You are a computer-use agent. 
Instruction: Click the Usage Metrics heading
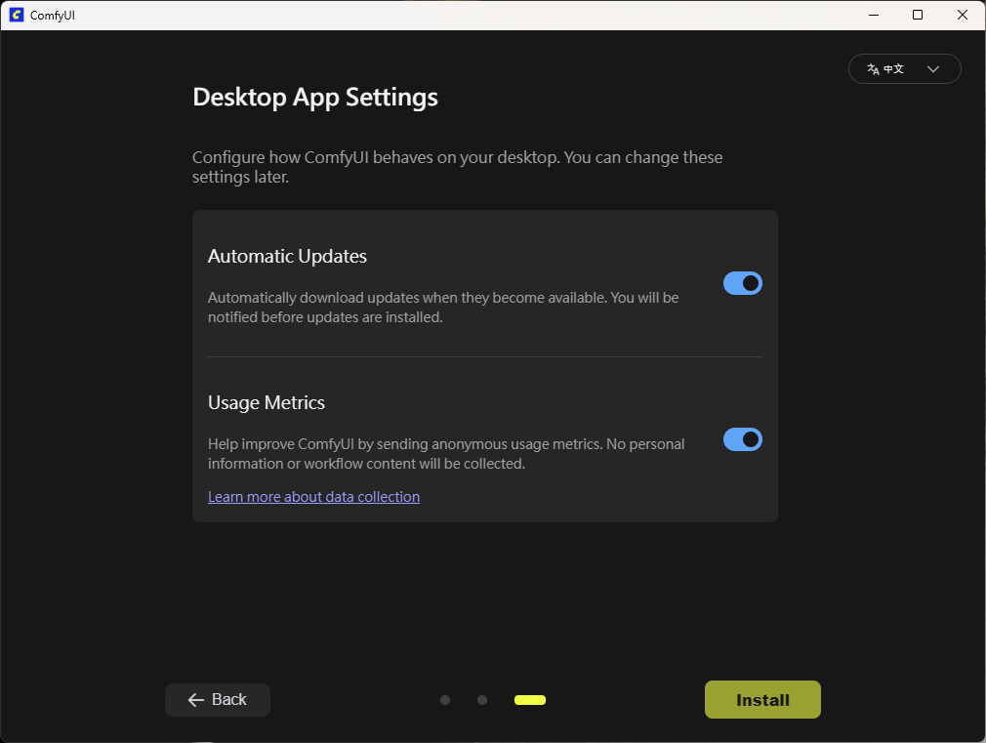[x=267, y=403]
